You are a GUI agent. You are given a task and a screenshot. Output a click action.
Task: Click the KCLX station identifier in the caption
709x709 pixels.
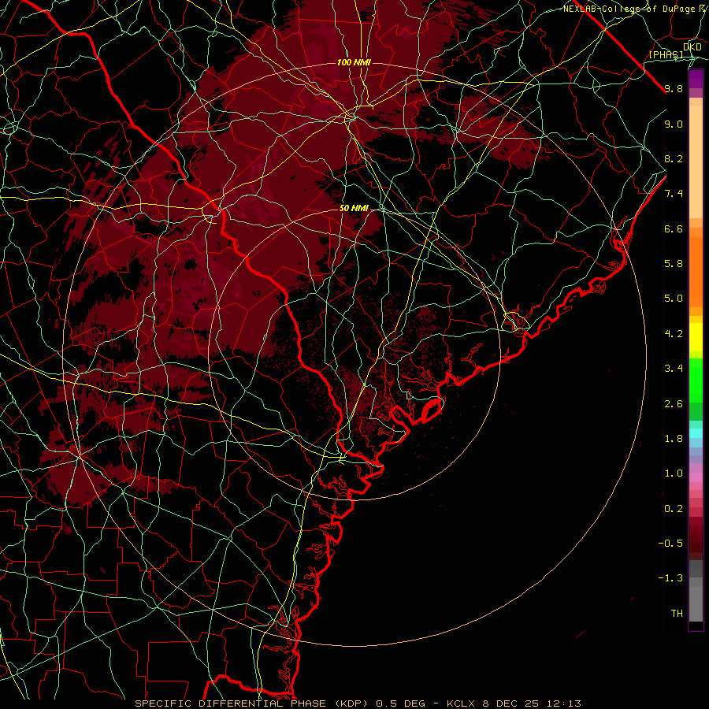[462, 703]
